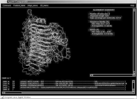Click the sequence alignment scroll-left arrow

(4, 93)
